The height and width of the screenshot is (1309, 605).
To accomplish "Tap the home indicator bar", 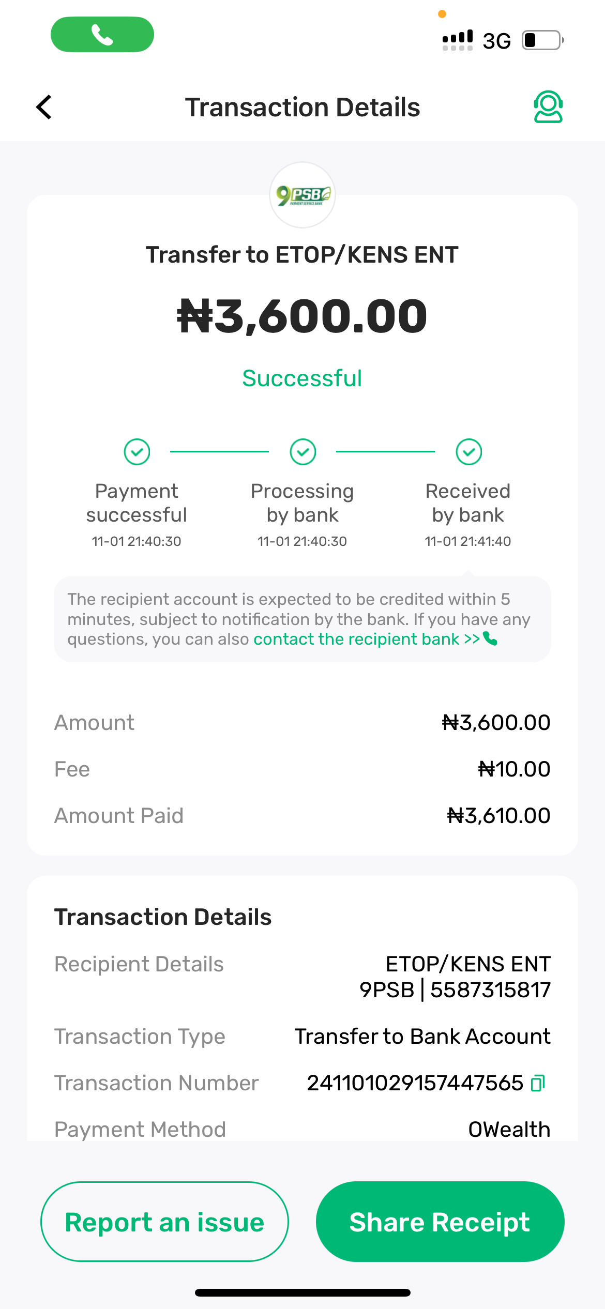I will pyautogui.click(x=303, y=1292).
